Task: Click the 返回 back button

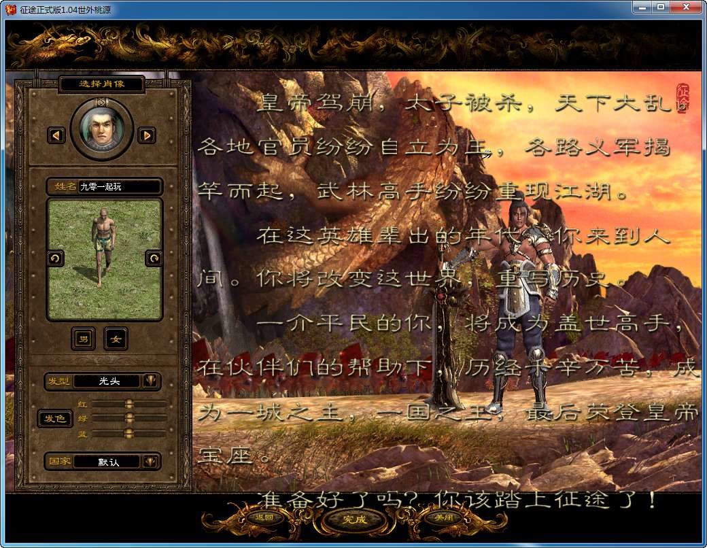Action: pyautogui.click(x=263, y=517)
